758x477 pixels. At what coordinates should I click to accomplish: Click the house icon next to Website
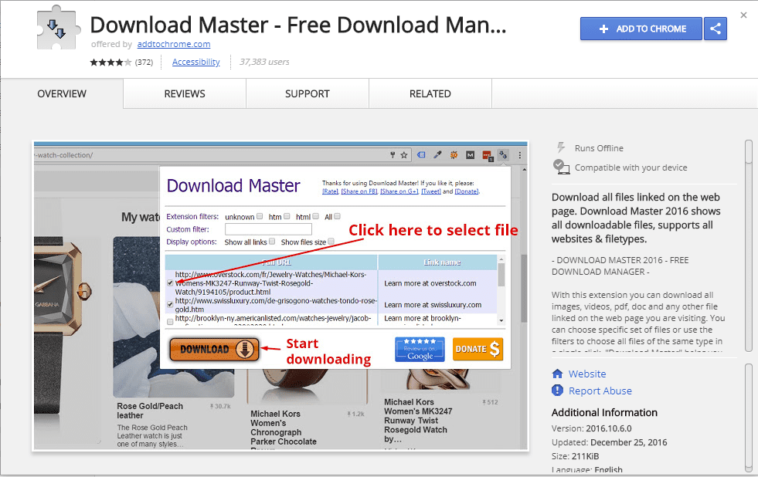coord(557,374)
